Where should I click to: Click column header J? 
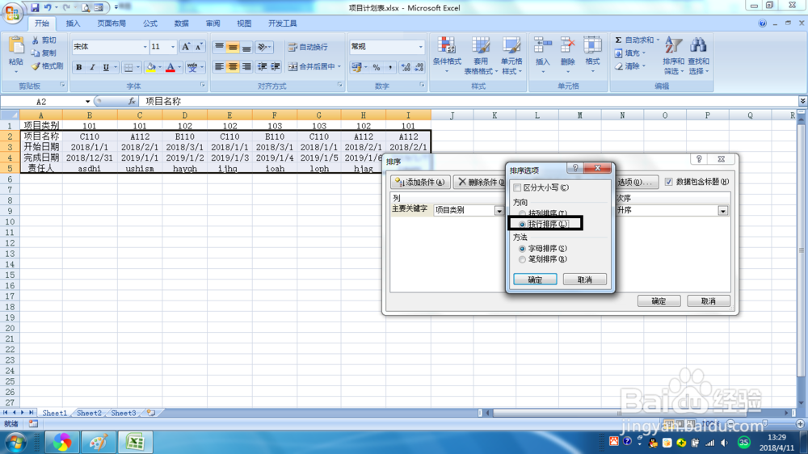click(452, 115)
